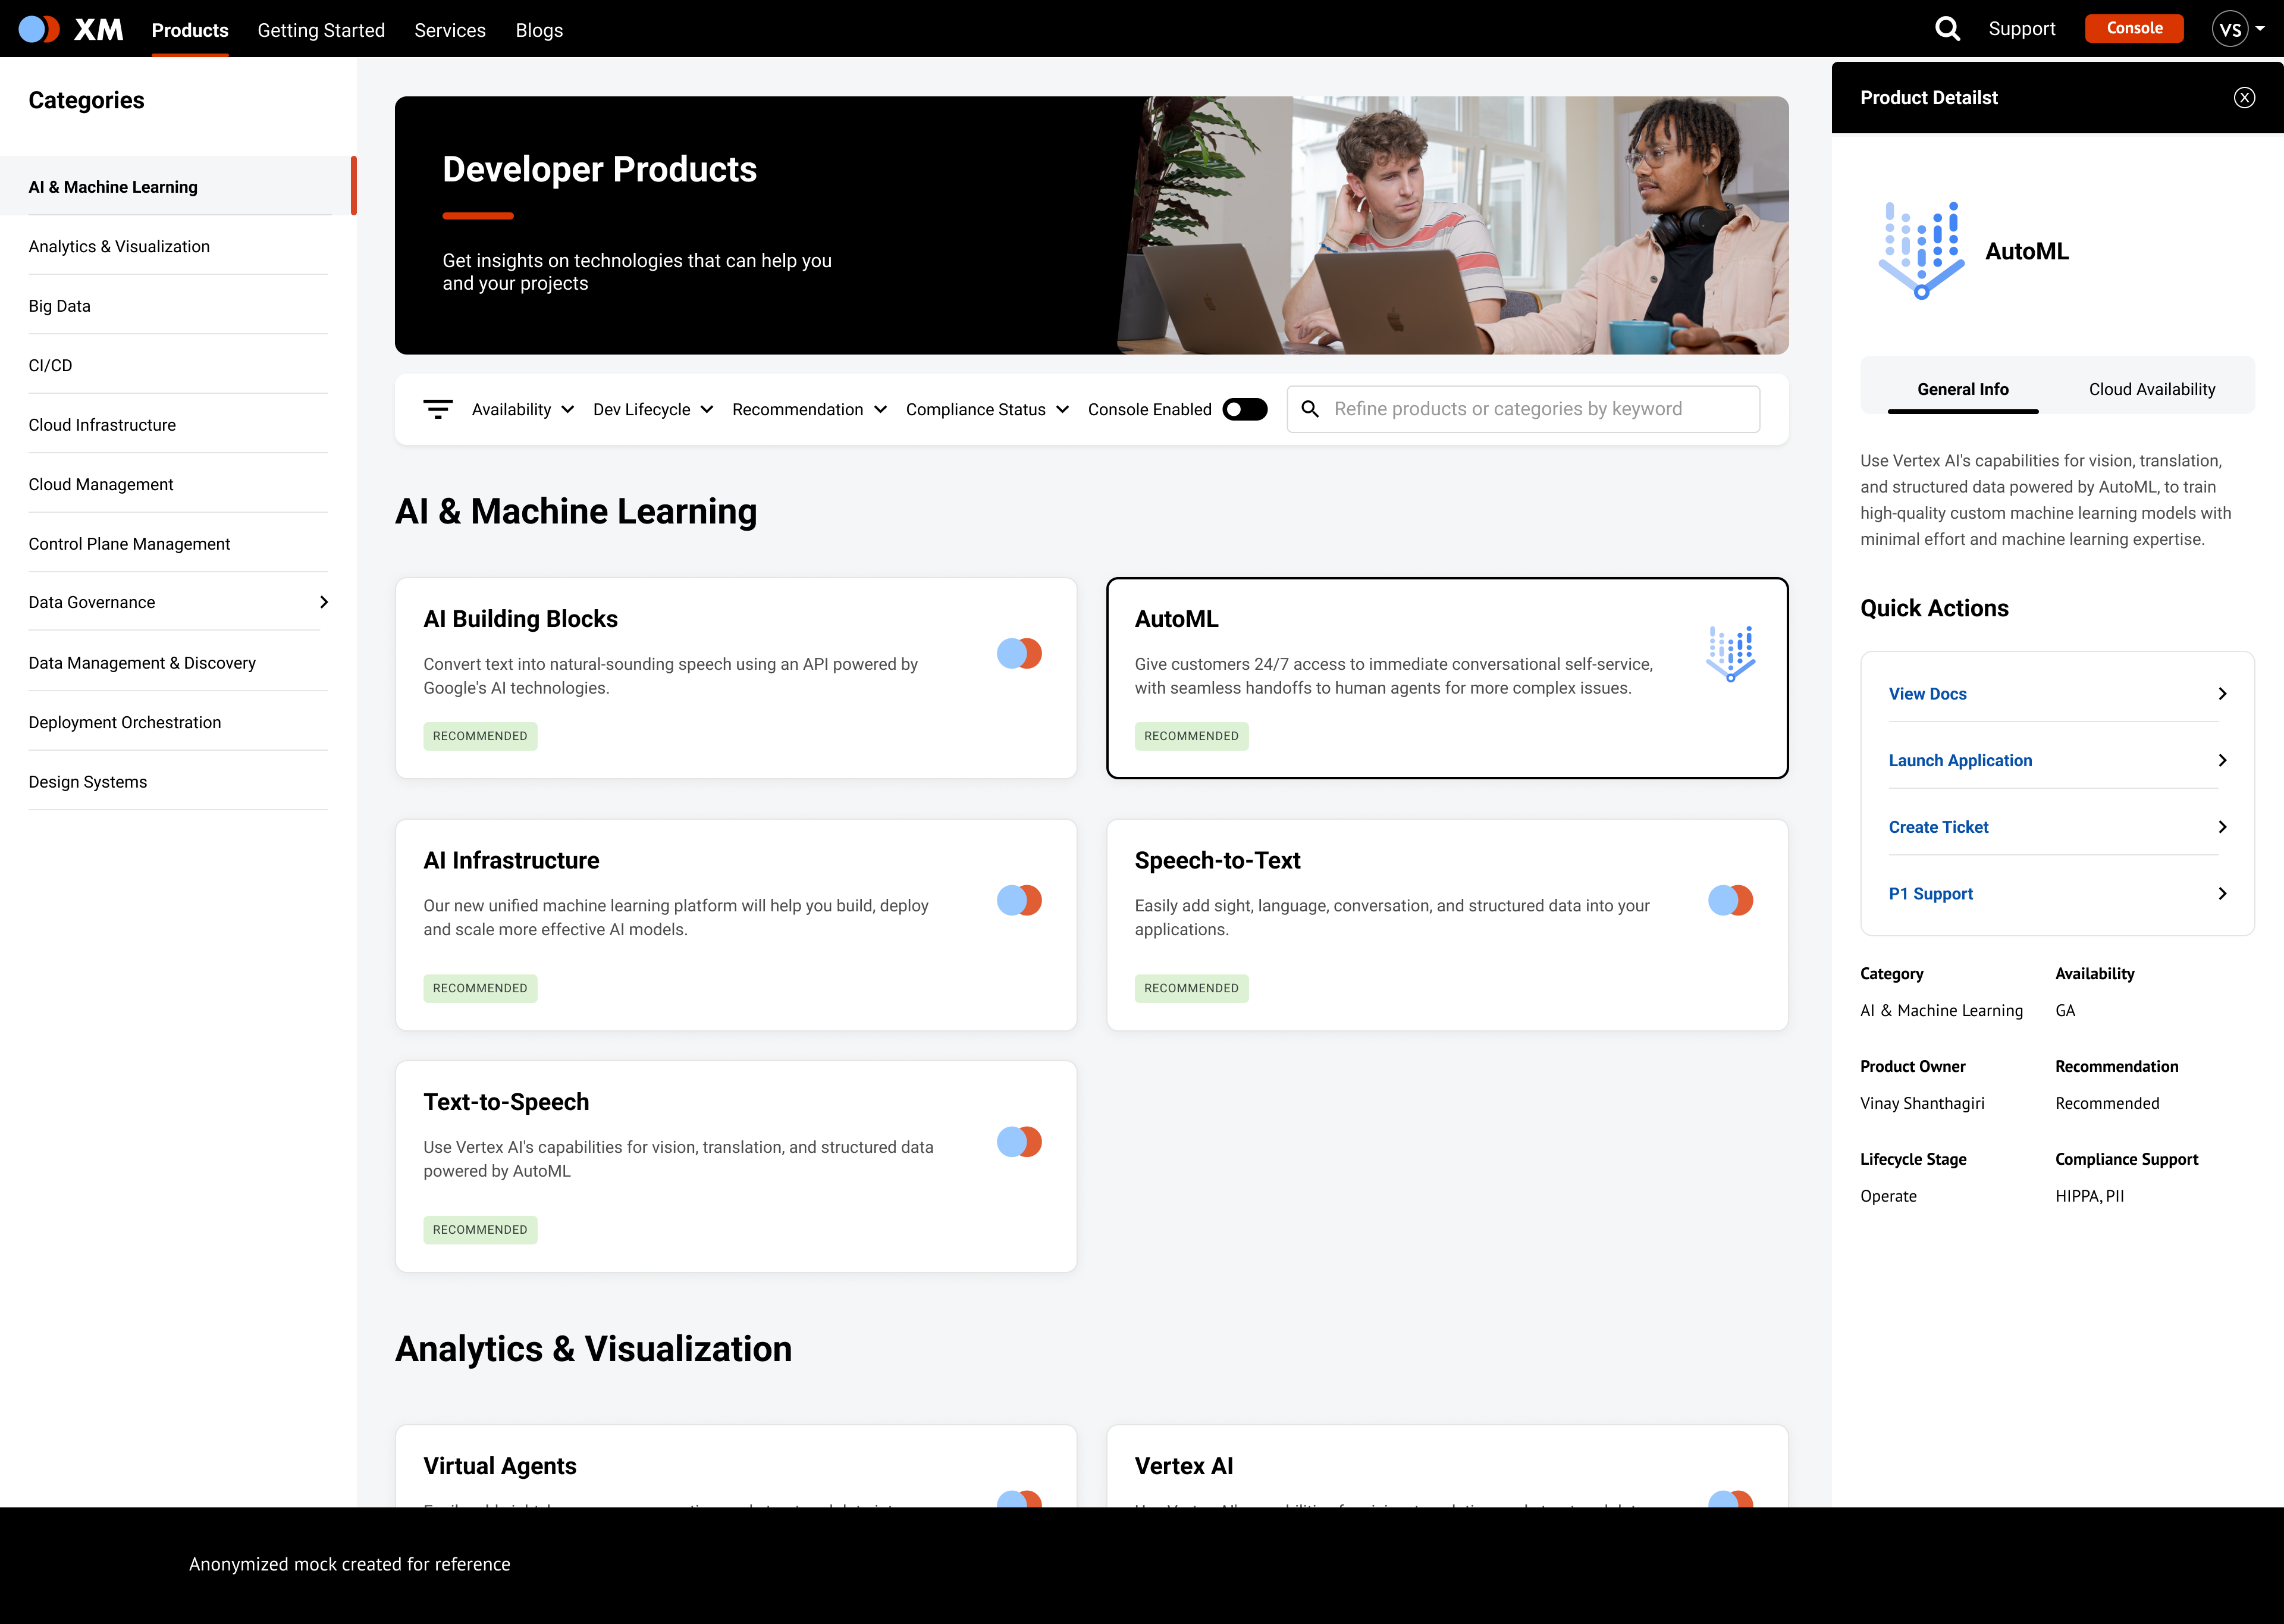Click the filter funnel icon above products

(x=438, y=408)
